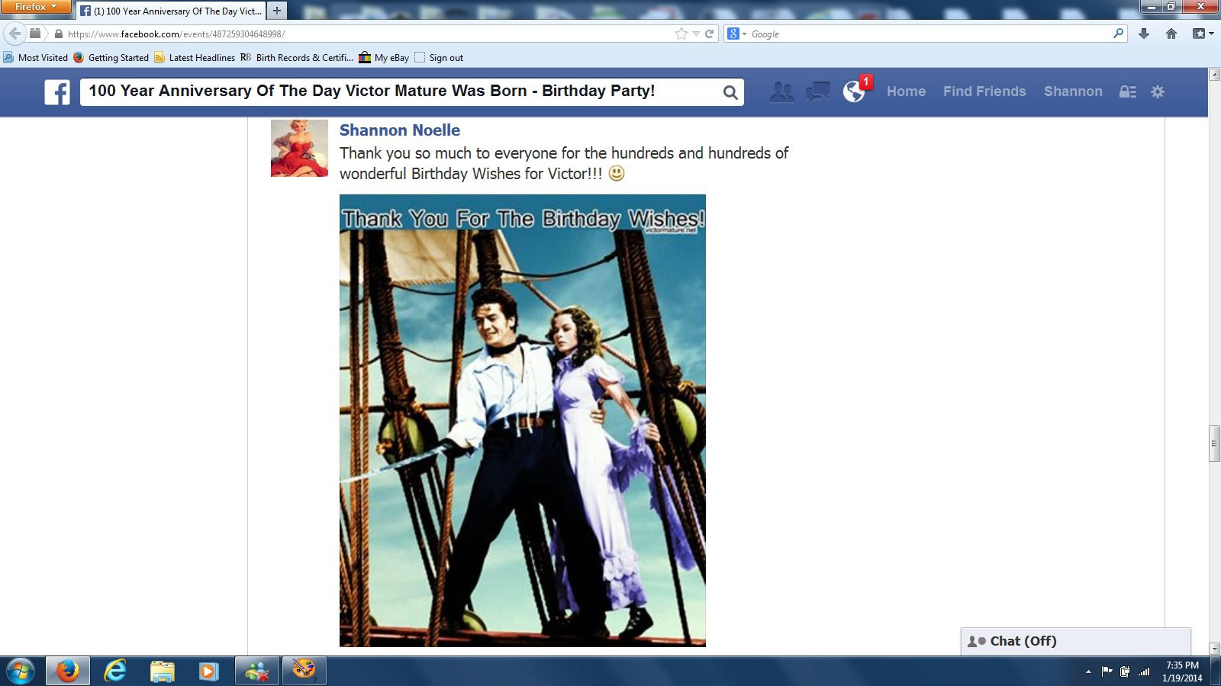Image resolution: width=1221 pixels, height=686 pixels.
Task: Open Windows Explorer folder taskbar icon
Action: click(163, 672)
